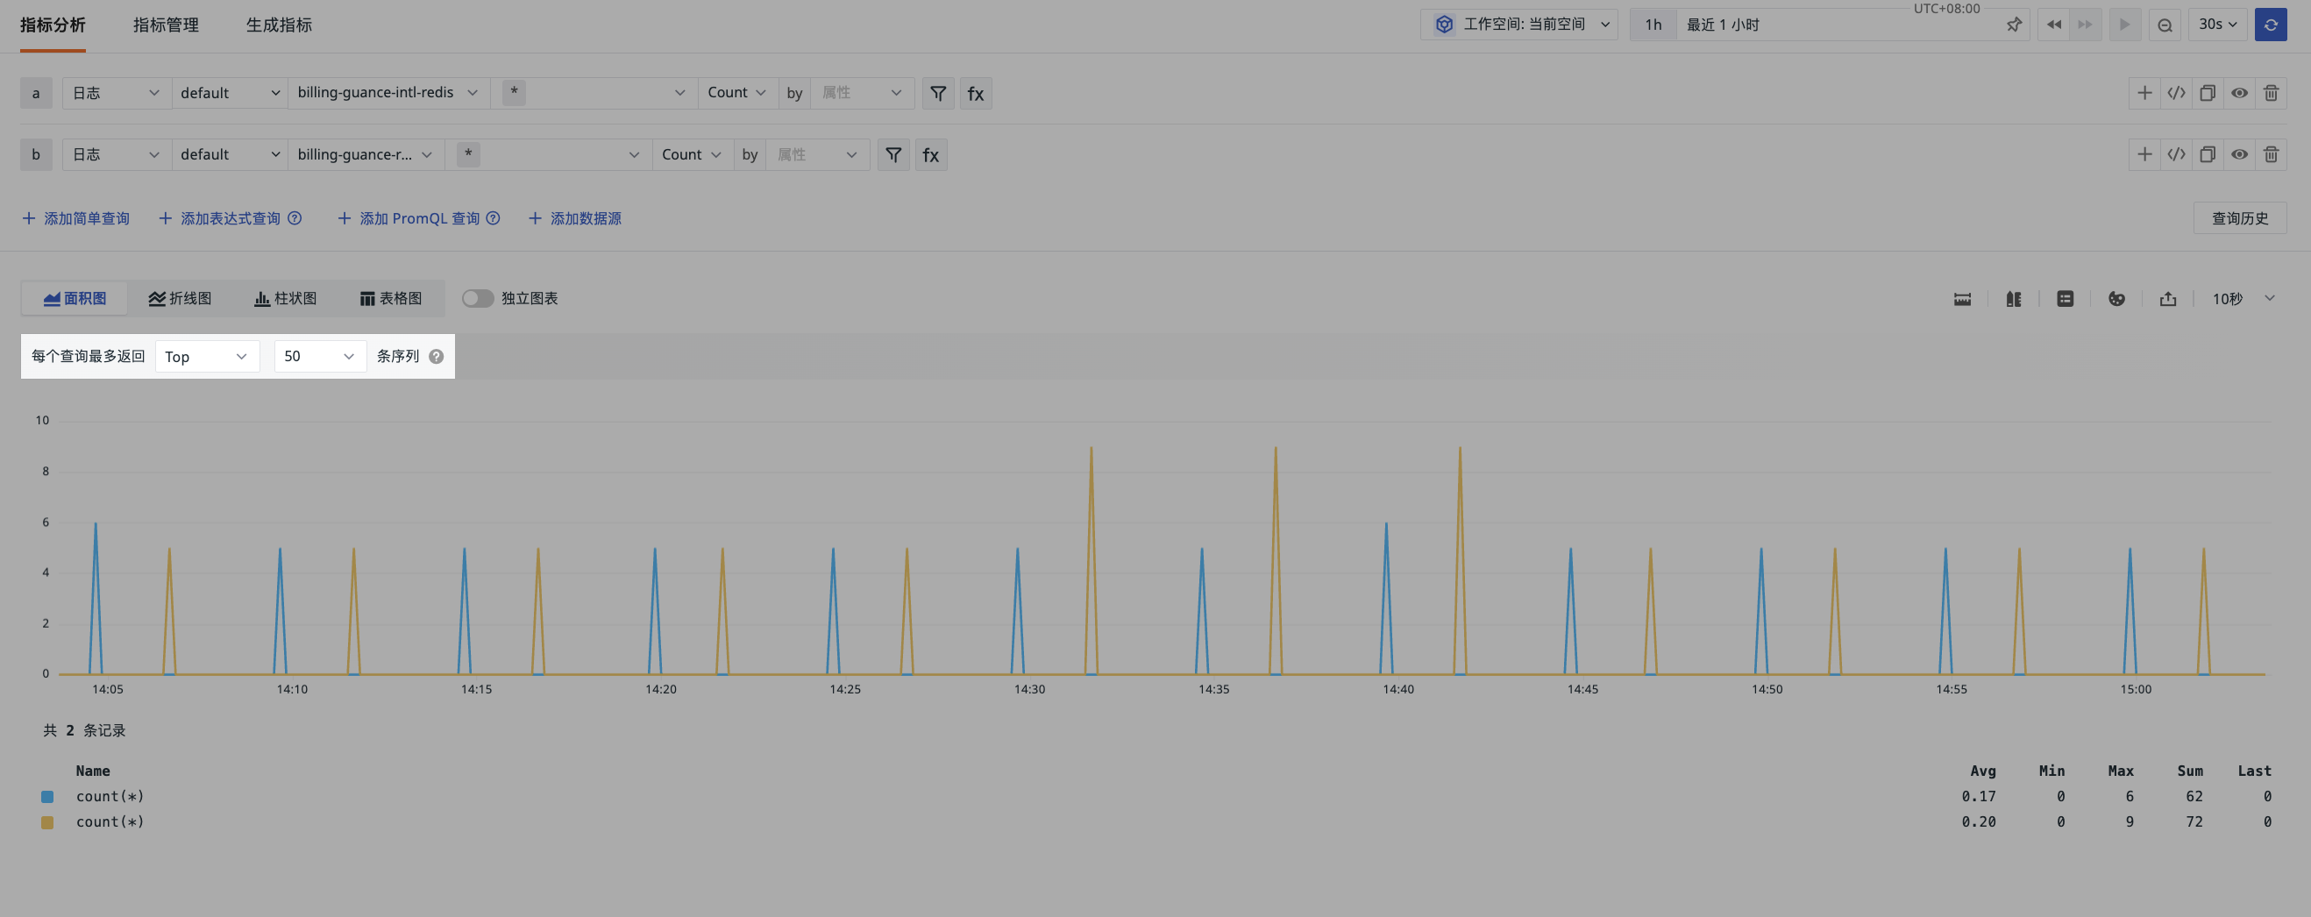Click the blue refresh button
Screen dimensions: 2311x917
2270,25
